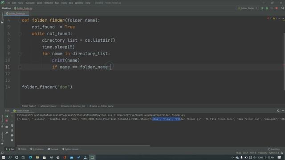Open the folder_finder run configuration dropdown
Screen dimensions: 285x160
(x=248, y=8)
